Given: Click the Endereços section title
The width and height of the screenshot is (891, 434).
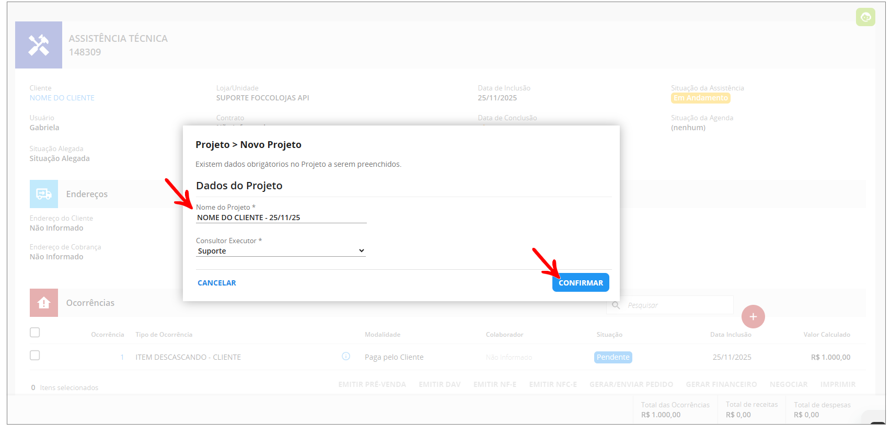Looking at the screenshot, I should point(87,194).
